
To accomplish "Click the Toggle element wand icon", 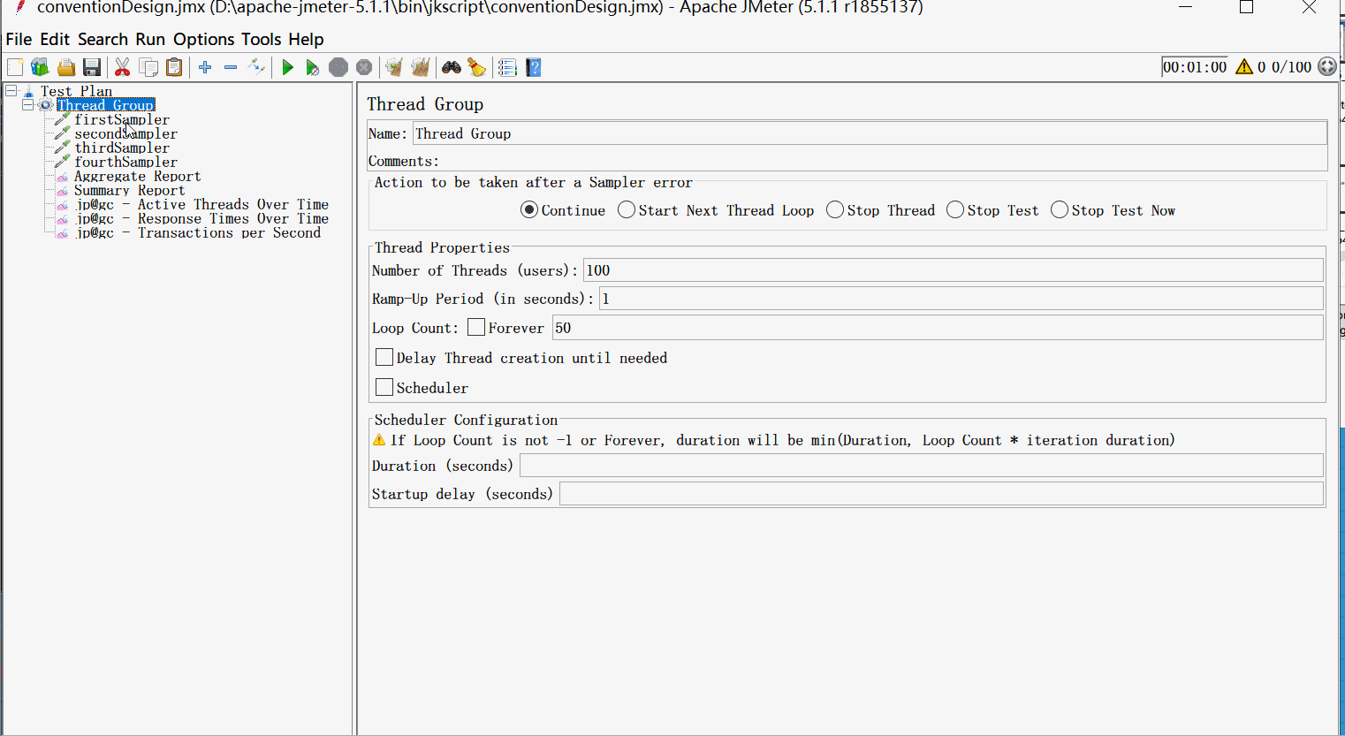I will (256, 67).
